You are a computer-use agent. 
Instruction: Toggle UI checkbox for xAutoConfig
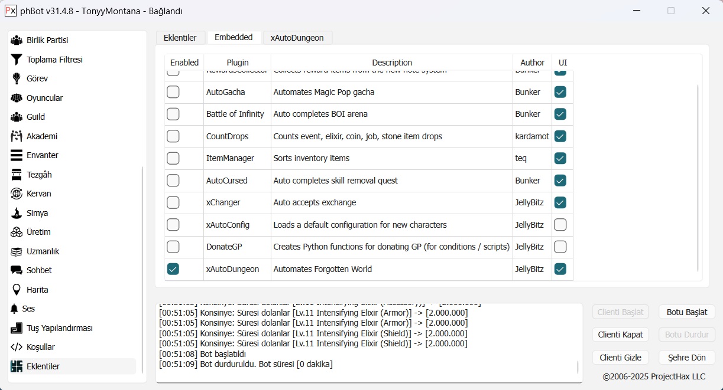coord(560,225)
